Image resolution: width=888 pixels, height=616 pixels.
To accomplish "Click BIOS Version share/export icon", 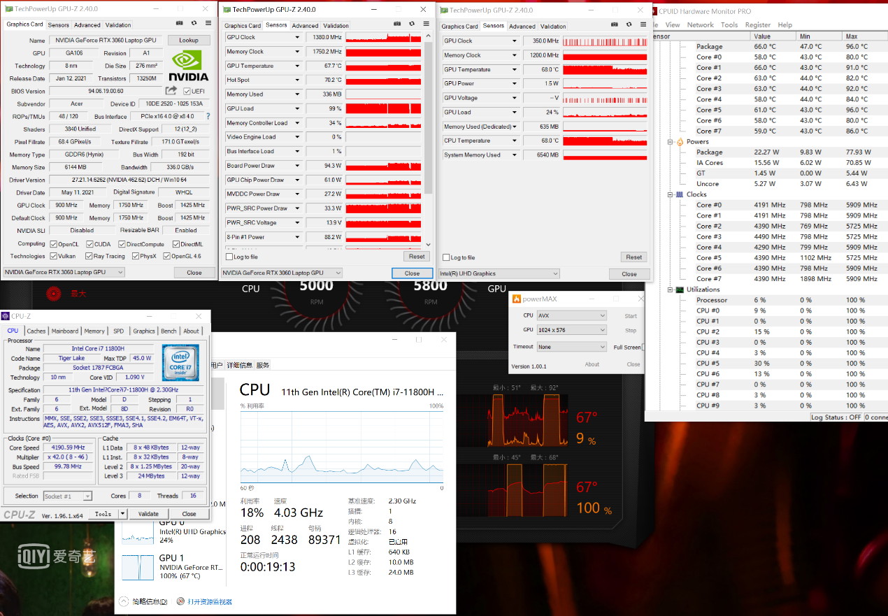I will 171,91.
